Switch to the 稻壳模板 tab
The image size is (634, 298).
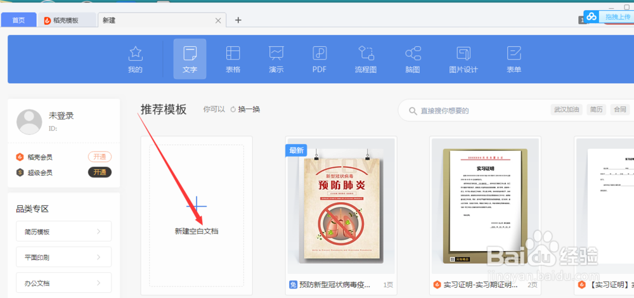coord(67,20)
